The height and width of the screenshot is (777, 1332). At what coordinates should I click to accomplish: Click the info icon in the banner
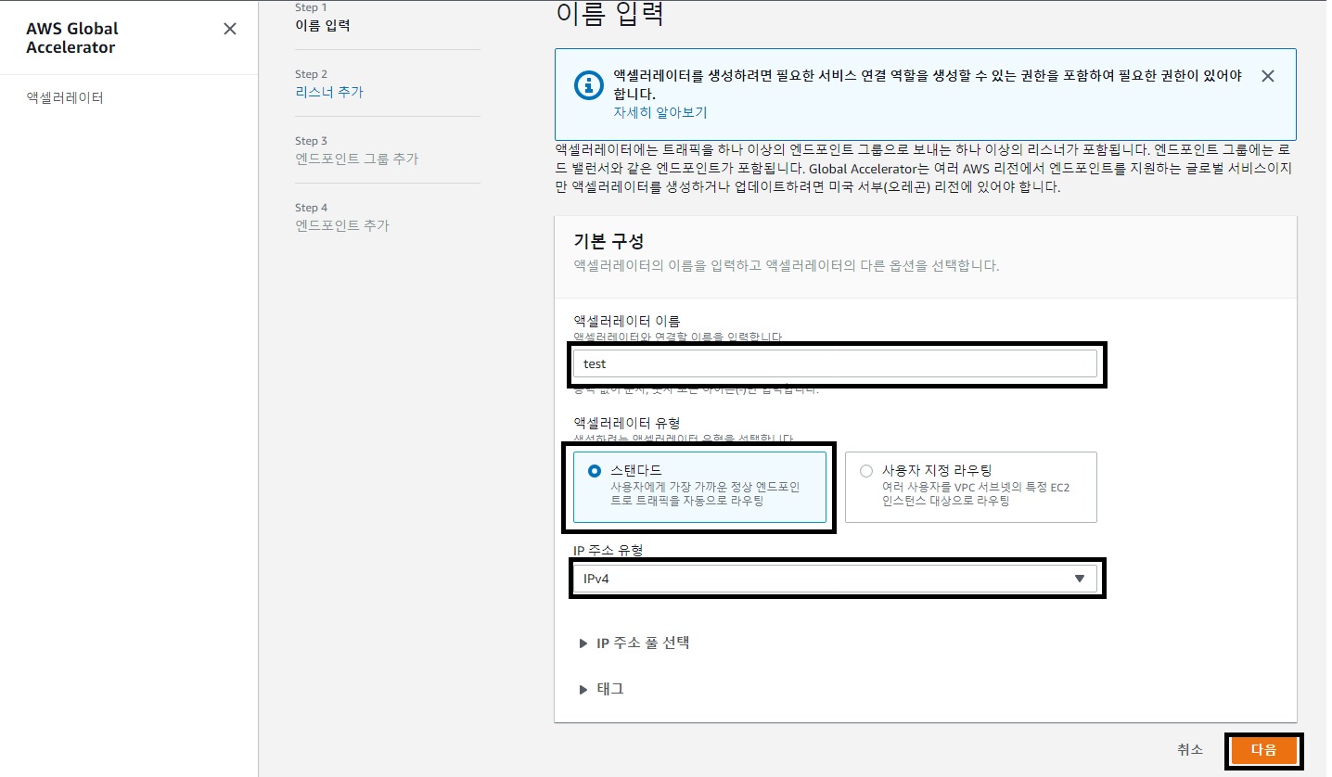[x=588, y=85]
